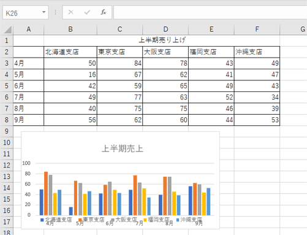Open the Insert Function fx icon
This screenshot has height=235, width=307.
(104, 12)
